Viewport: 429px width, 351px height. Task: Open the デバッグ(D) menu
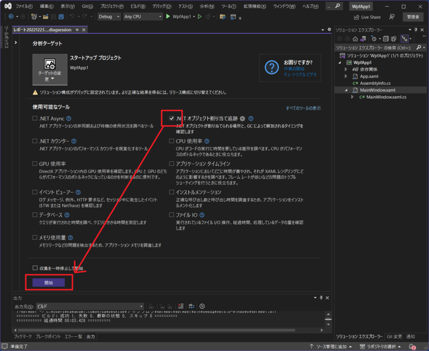point(162,6)
